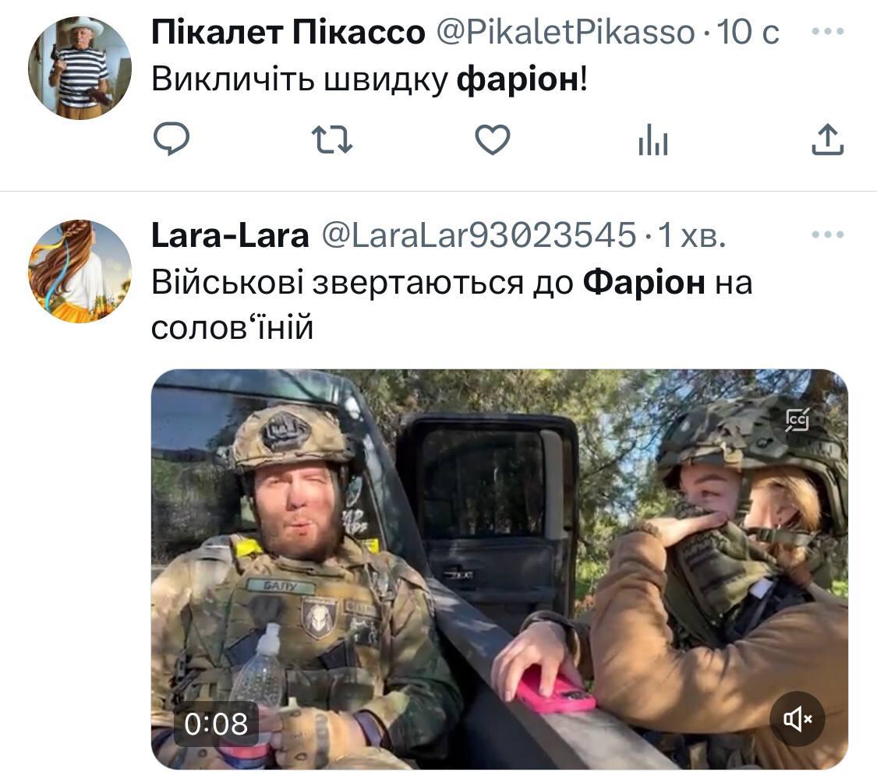Open tweet text 'Військові звертаються до Фаріон'
877x779 pixels.
428,282
